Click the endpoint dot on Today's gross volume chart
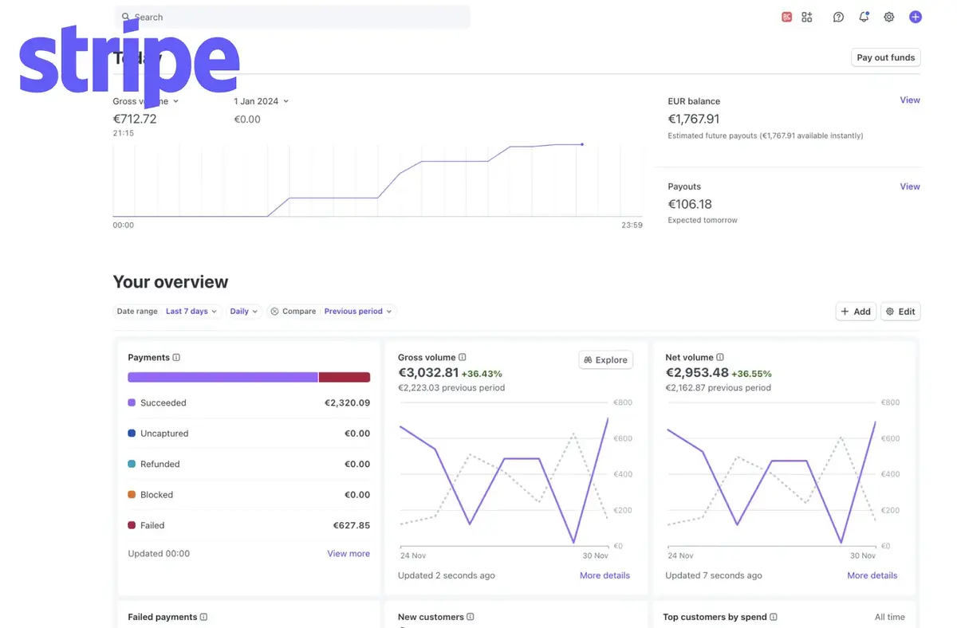The image size is (957, 628). pos(582,144)
